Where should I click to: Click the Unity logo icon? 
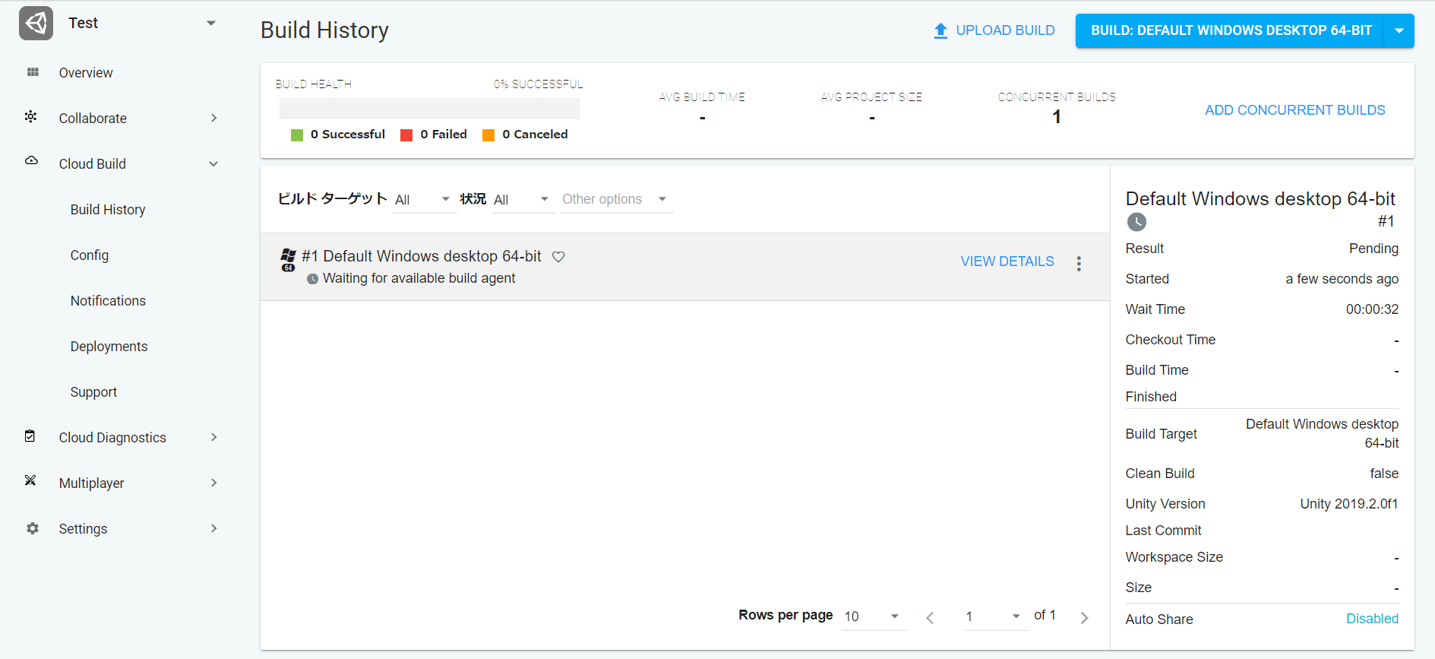click(36, 24)
